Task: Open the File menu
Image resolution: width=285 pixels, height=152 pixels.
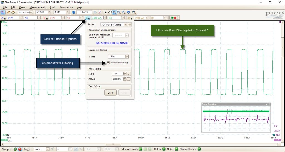Action: tap(5, 7)
